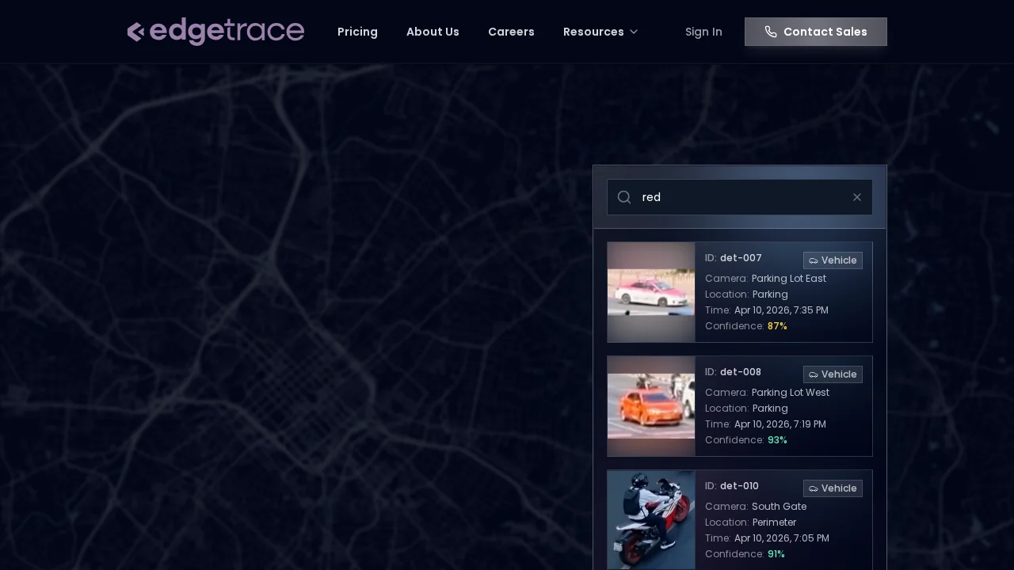Click the 87% confidence value on det-007
Viewport: 1014px width, 570px height.
[x=777, y=325]
